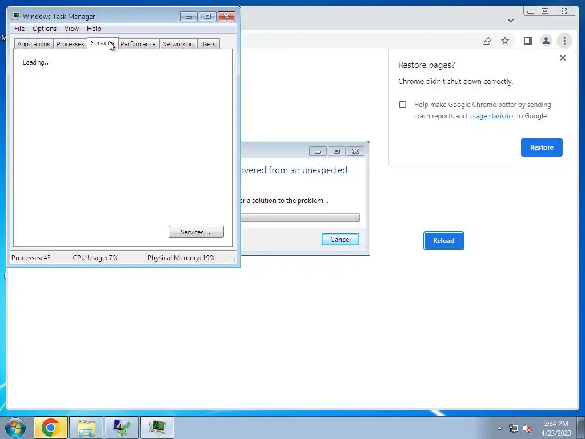
Task: Switch to the Performance tab
Action: [x=138, y=44]
